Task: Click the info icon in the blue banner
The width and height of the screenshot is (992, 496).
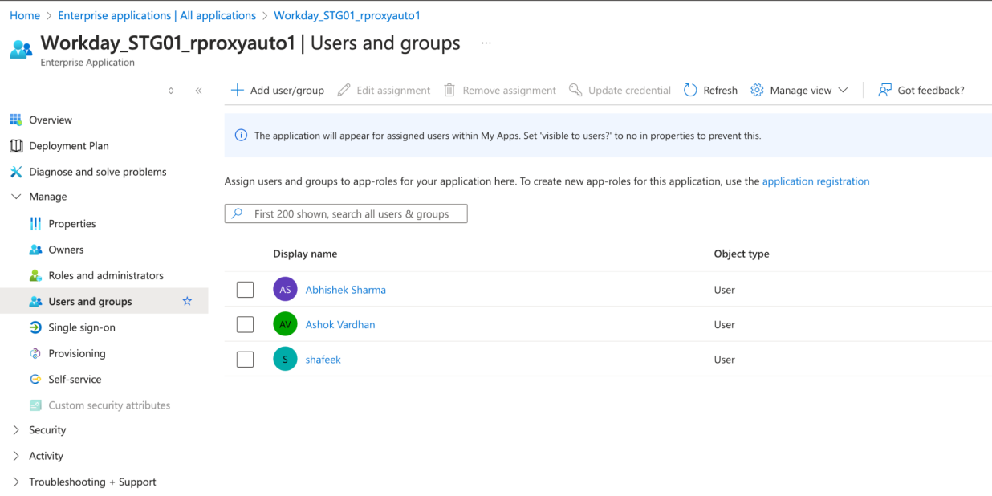Action: point(241,136)
